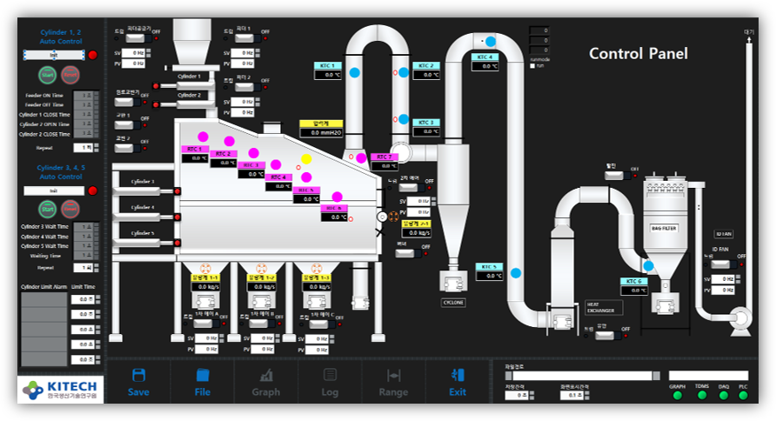Increase the Cylinder 3, 4, 5 Repeat count

[x=96, y=265]
